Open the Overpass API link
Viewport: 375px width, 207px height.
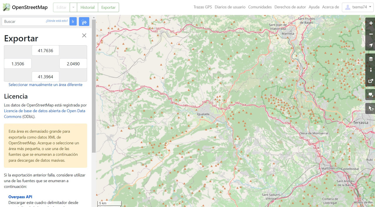click(20, 197)
